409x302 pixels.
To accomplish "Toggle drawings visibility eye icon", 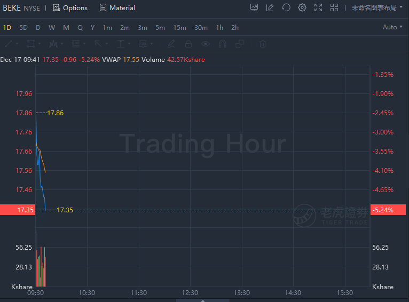I will pos(206,44).
